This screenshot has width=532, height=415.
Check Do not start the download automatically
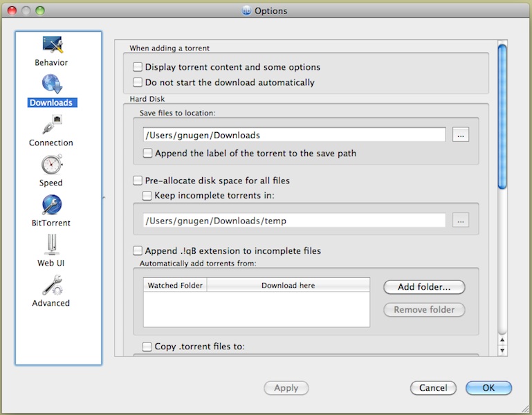[138, 82]
